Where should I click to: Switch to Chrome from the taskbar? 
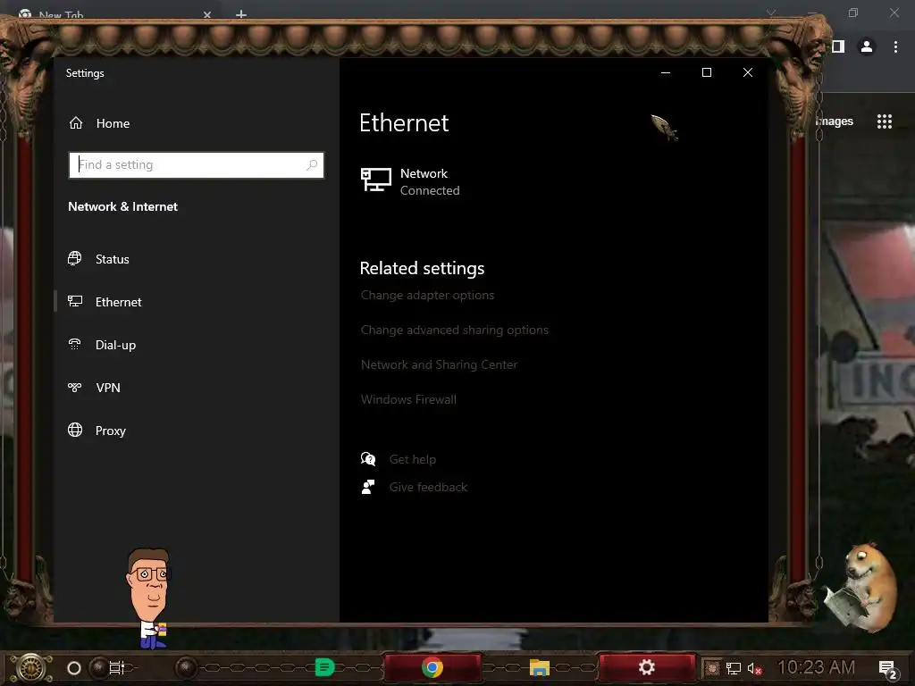(432, 667)
